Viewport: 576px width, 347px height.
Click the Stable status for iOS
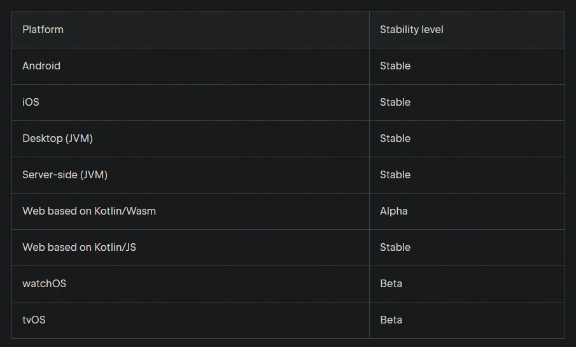[395, 102]
